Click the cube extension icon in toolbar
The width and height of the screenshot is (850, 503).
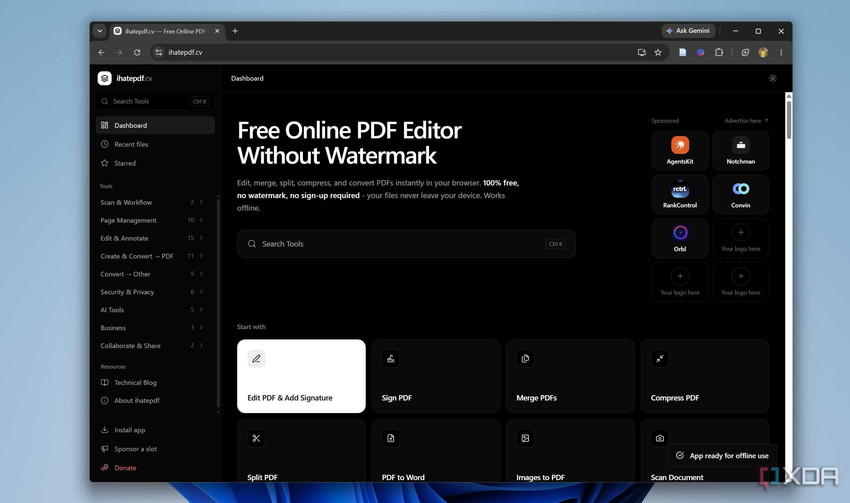point(700,52)
